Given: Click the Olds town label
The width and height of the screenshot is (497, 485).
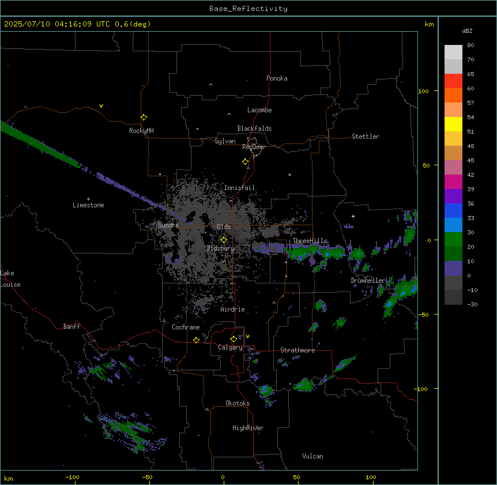Looking at the screenshot, I should [x=224, y=227].
